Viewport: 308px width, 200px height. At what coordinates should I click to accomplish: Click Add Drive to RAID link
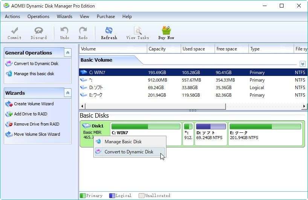click(x=30, y=114)
